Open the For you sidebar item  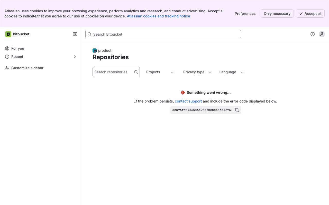coord(41,48)
